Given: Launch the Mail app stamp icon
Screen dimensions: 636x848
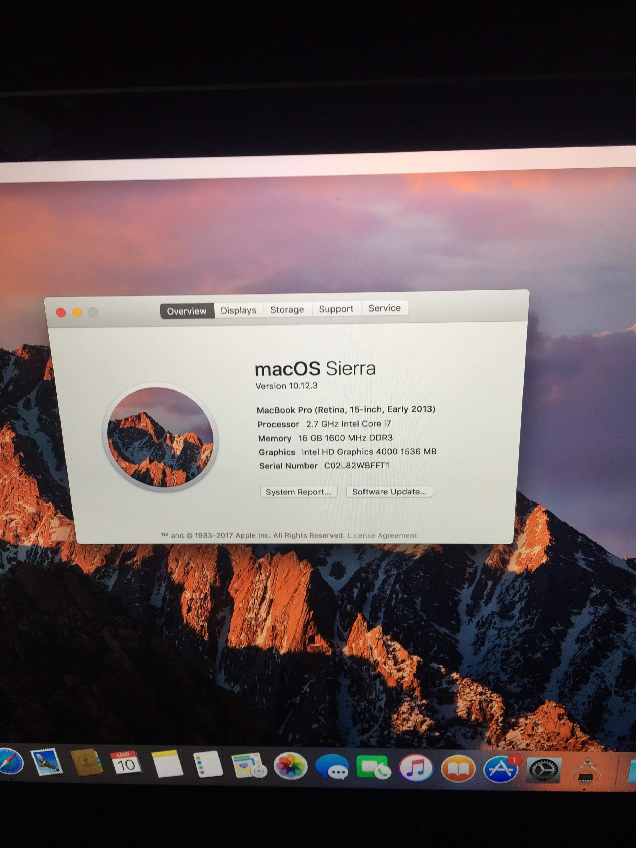Looking at the screenshot, I should pyautogui.click(x=47, y=762).
